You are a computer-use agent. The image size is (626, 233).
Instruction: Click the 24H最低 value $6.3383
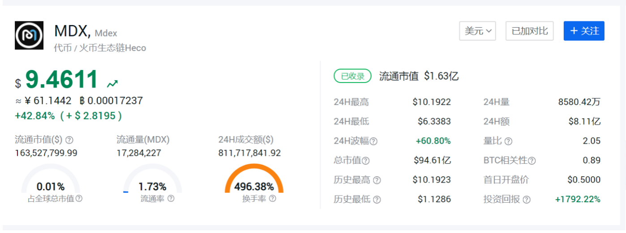click(x=434, y=121)
